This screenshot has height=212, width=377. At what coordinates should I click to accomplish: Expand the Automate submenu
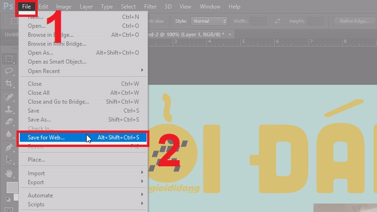click(83, 195)
